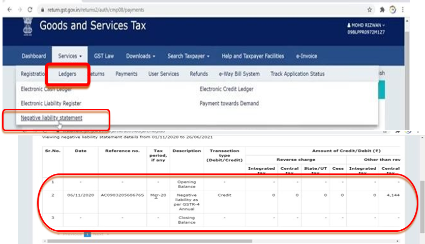Expand the Services dropdown menu

click(70, 56)
